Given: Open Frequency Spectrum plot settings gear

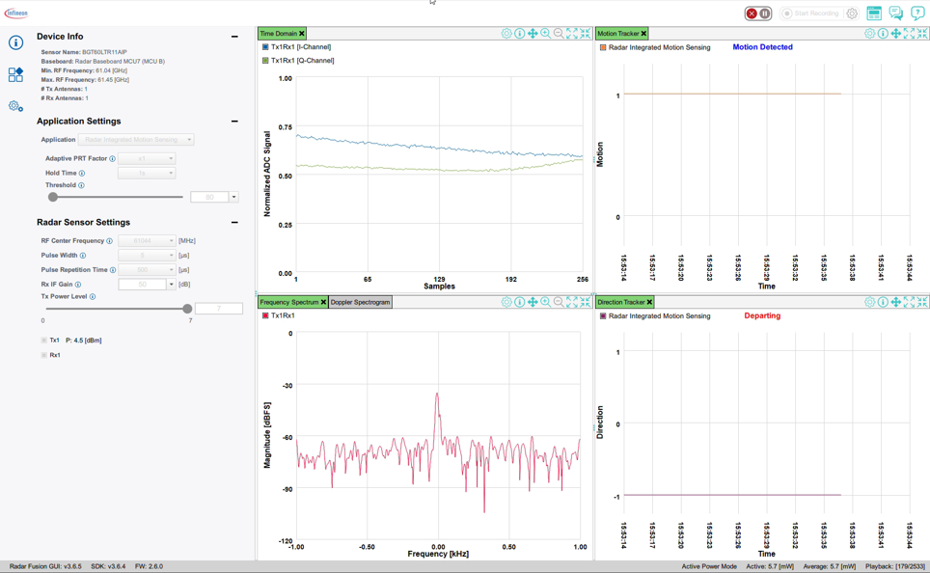Looking at the screenshot, I should coord(506,302).
